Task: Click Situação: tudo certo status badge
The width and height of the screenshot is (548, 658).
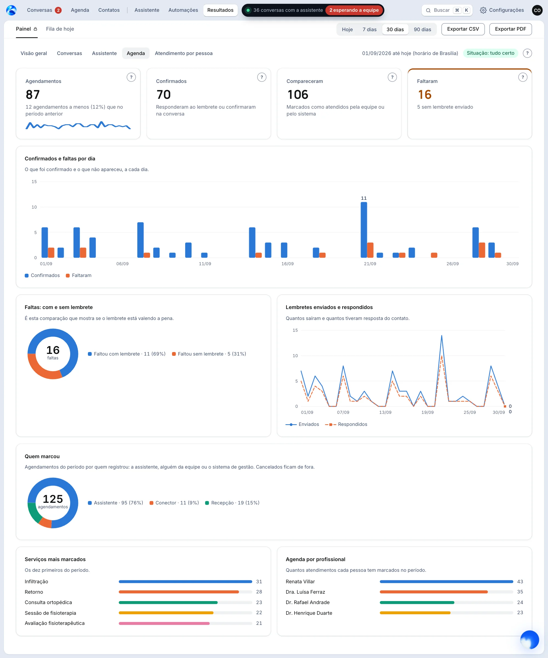Action: point(490,53)
